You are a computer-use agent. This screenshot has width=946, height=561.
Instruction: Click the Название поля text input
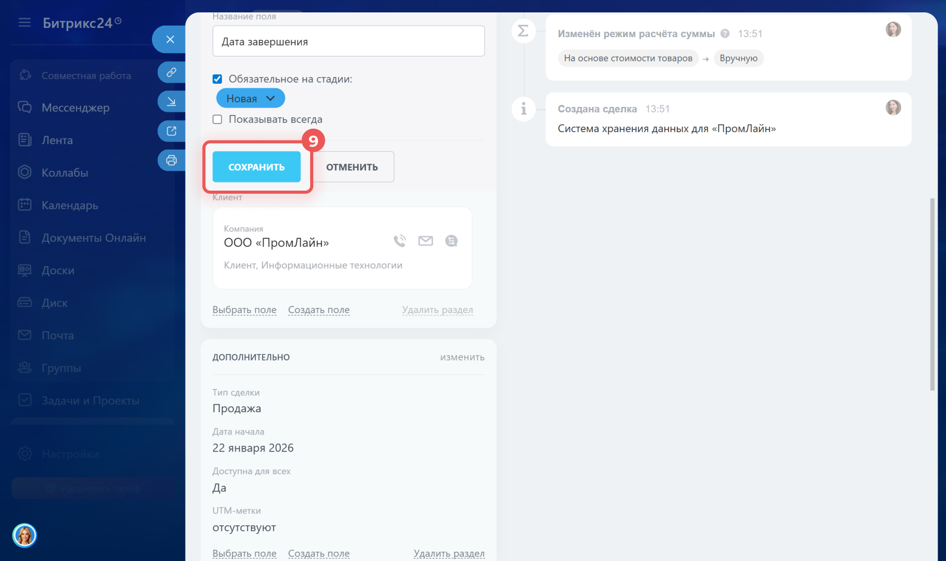pos(348,41)
